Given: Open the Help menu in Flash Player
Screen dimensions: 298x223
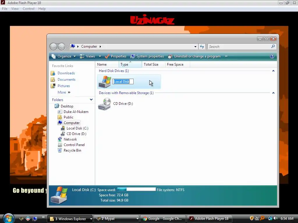Looking at the screenshot, I should (x=42, y=9).
